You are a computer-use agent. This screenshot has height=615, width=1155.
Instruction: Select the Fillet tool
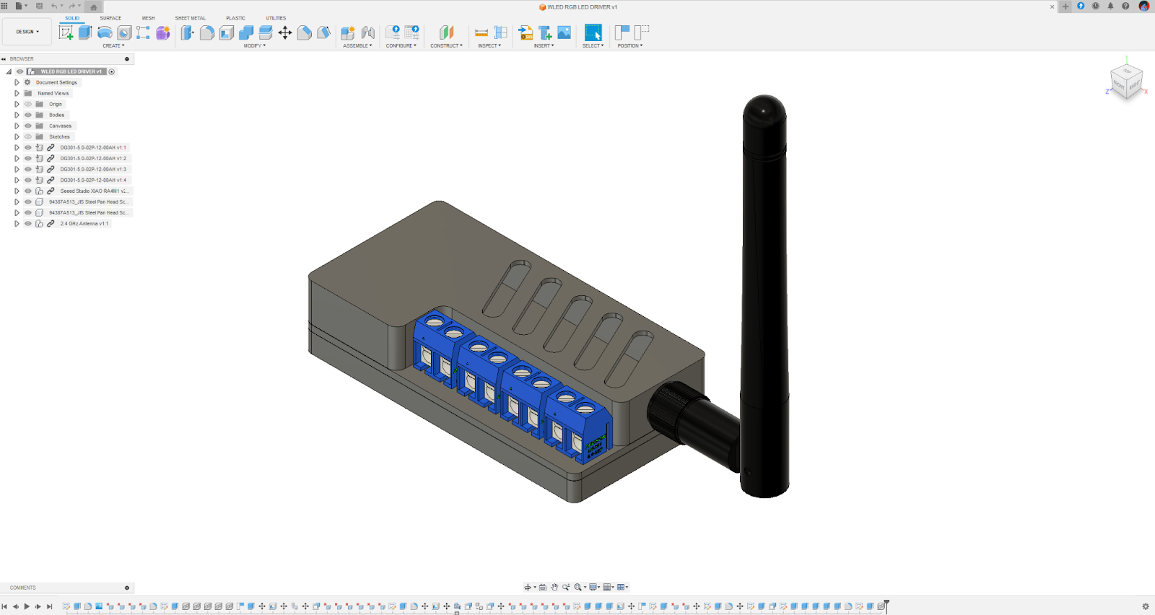click(x=207, y=32)
